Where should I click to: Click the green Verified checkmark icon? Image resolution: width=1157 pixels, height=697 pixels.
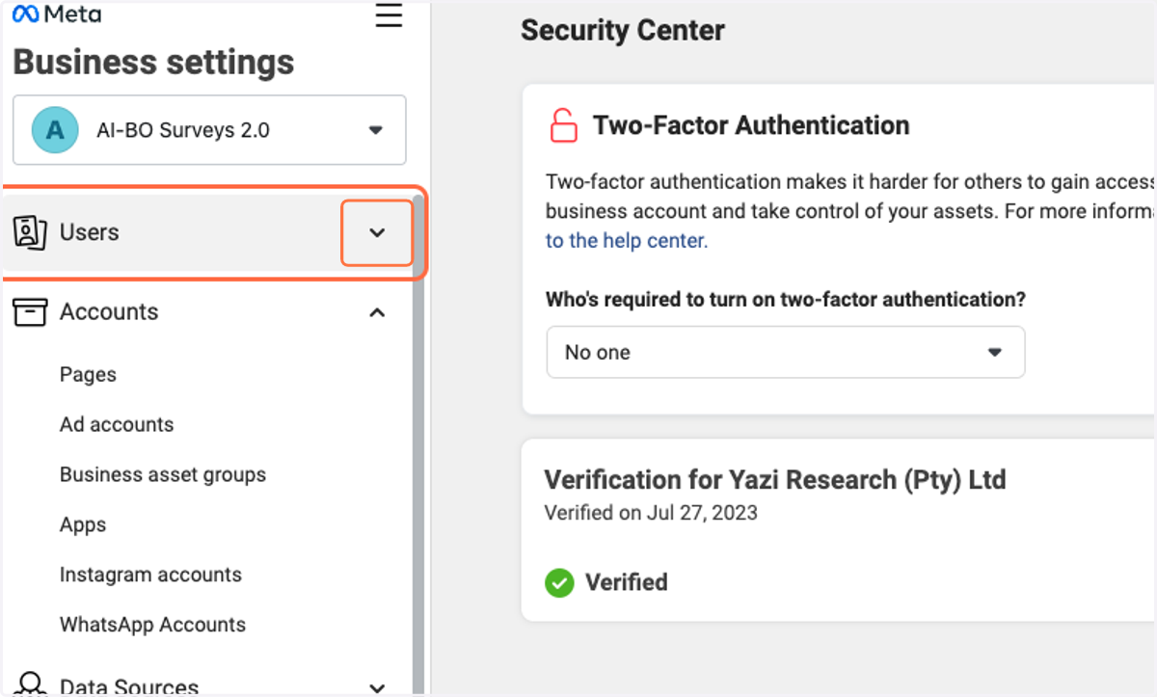coord(559,582)
